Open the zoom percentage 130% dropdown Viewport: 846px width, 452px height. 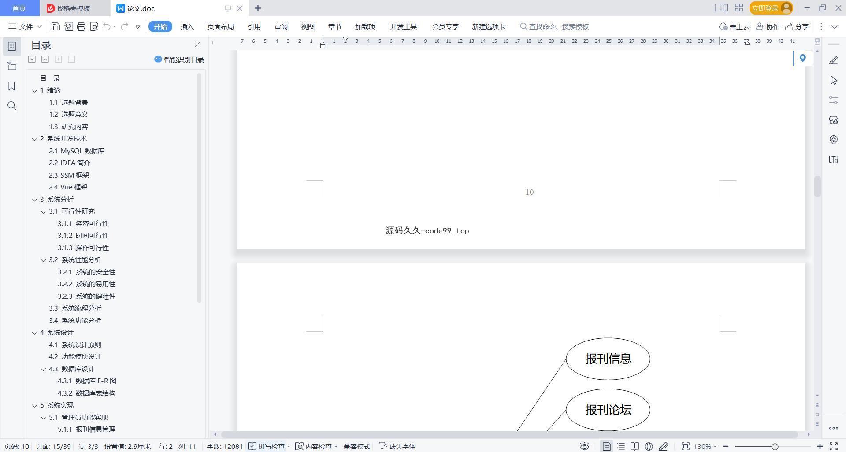tap(705, 446)
